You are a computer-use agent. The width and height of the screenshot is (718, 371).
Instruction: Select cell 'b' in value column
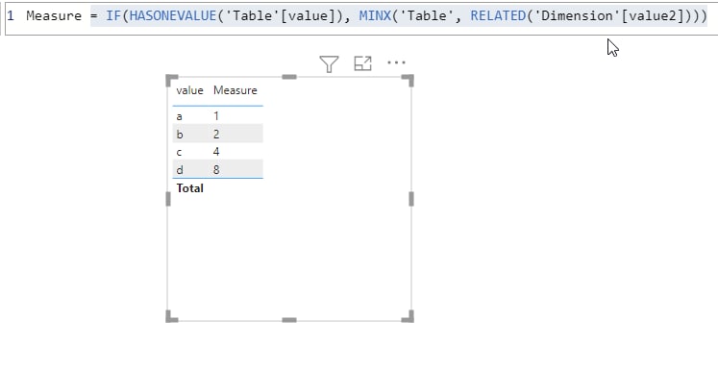point(180,135)
